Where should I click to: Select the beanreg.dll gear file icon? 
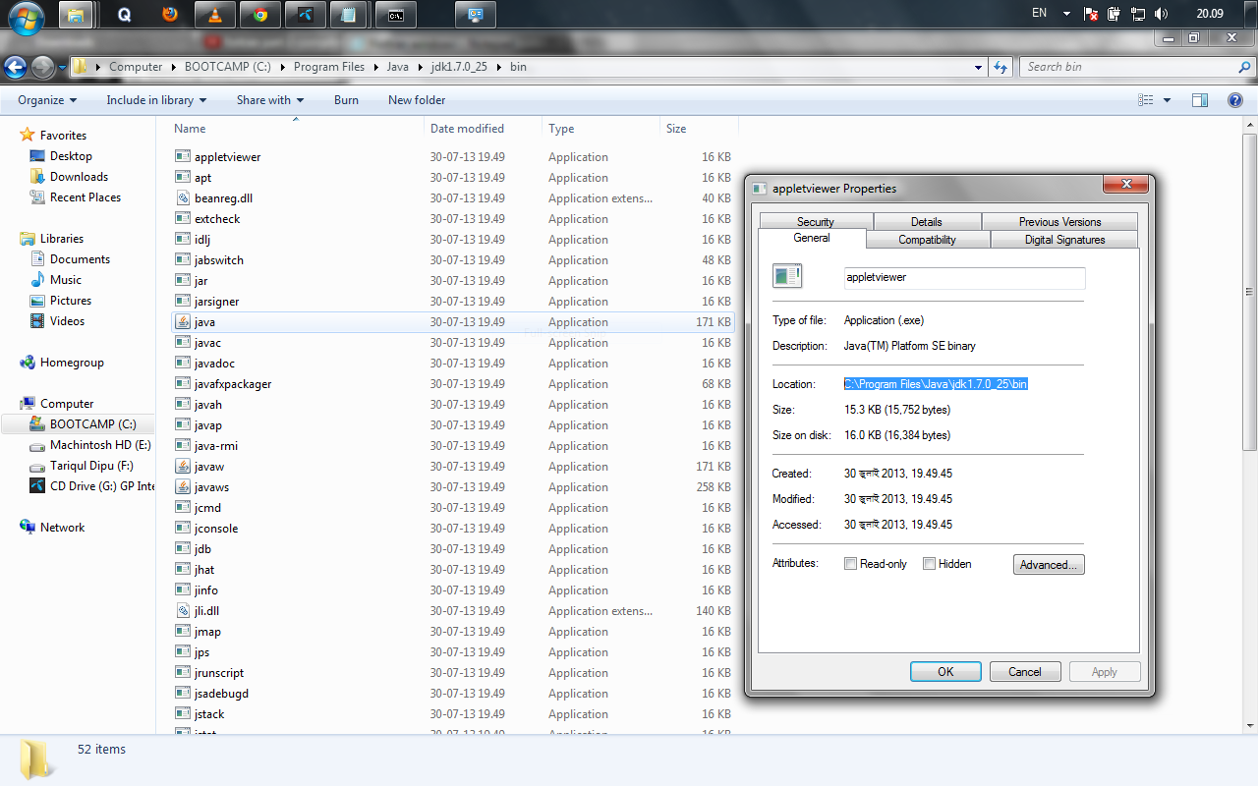[183, 198]
